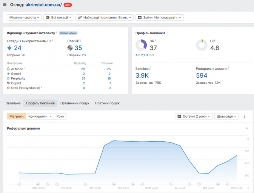Click the all-time backlinks 175K value
This screenshot has height=193, width=254.
157,83
